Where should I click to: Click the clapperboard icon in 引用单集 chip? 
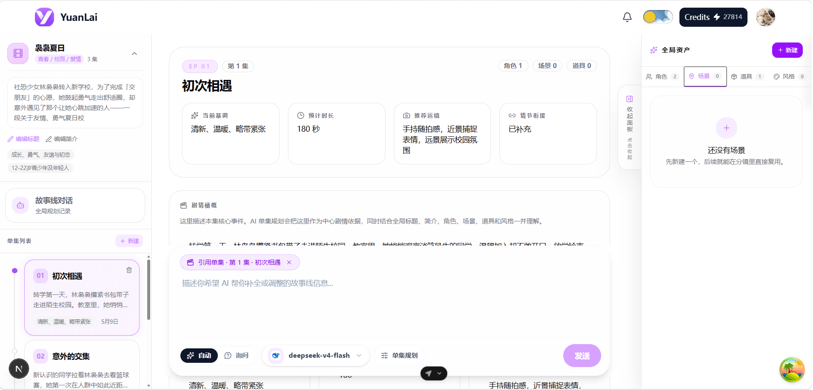point(191,263)
